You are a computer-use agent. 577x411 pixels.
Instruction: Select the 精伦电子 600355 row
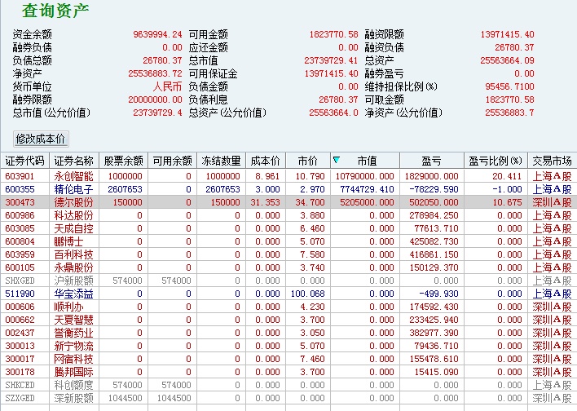(288, 189)
